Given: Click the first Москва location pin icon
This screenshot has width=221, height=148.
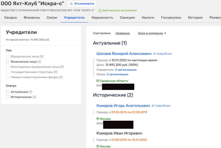Looking at the screenshot, I should pyautogui.click(x=98, y=119).
